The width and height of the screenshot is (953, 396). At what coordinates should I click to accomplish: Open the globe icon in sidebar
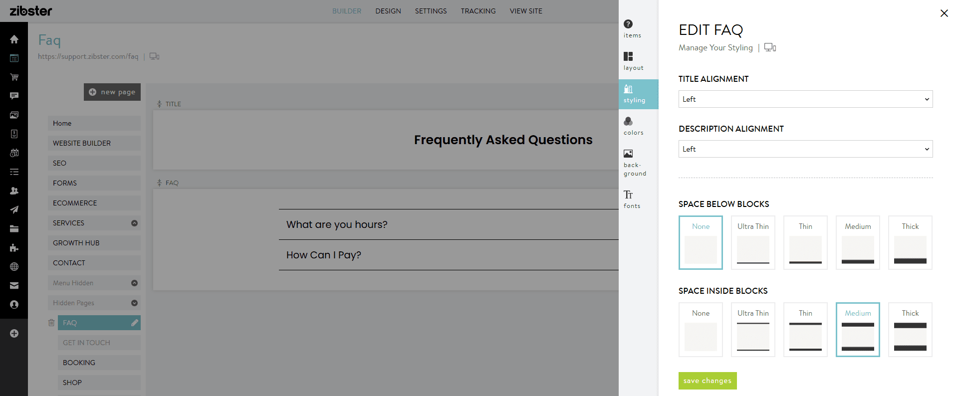point(14,267)
